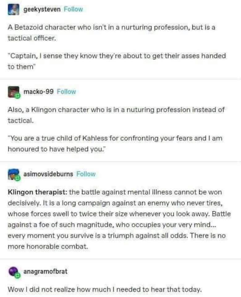Select the Betazoid tactical officer post text

point(112,33)
